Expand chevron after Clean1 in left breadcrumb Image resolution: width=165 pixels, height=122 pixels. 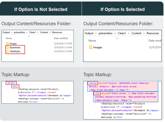(x=38, y=32)
